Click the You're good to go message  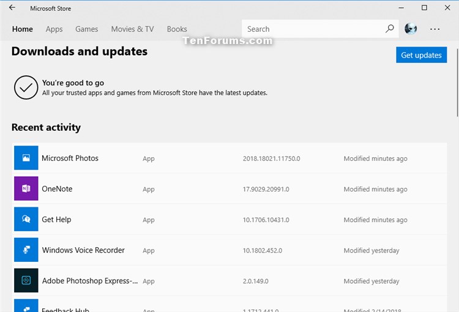(x=73, y=83)
